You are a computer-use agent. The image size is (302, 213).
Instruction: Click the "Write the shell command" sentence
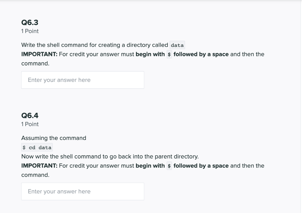(x=103, y=45)
